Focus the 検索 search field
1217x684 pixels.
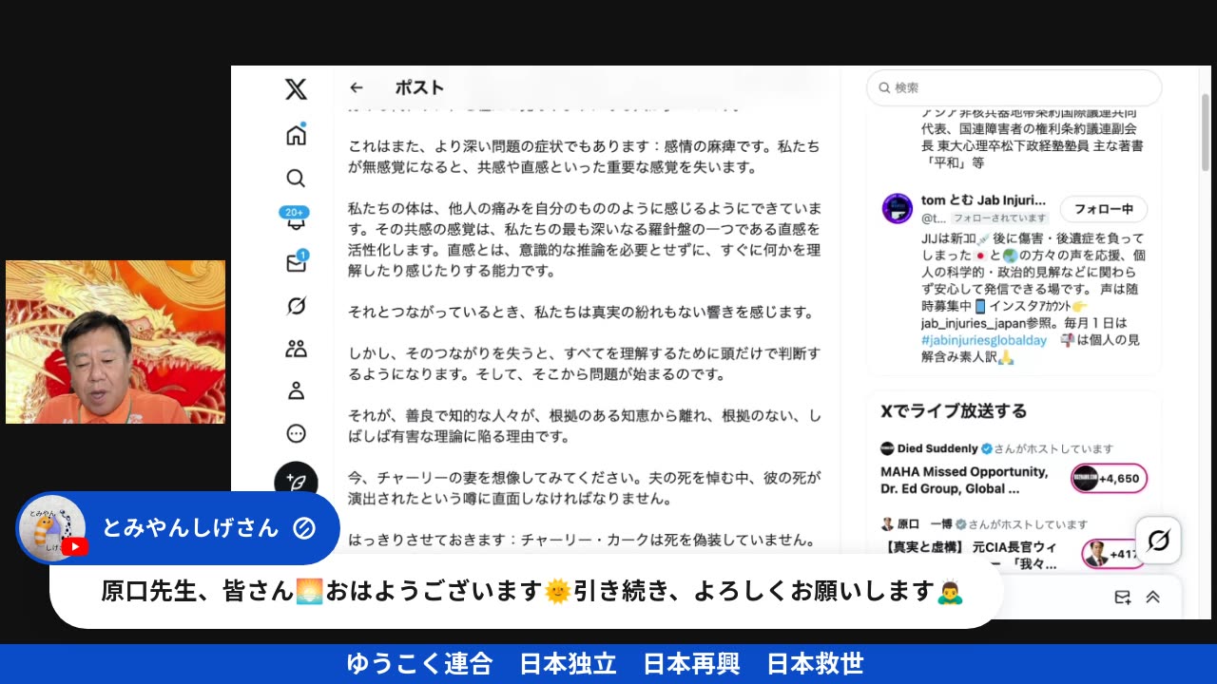point(1014,87)
